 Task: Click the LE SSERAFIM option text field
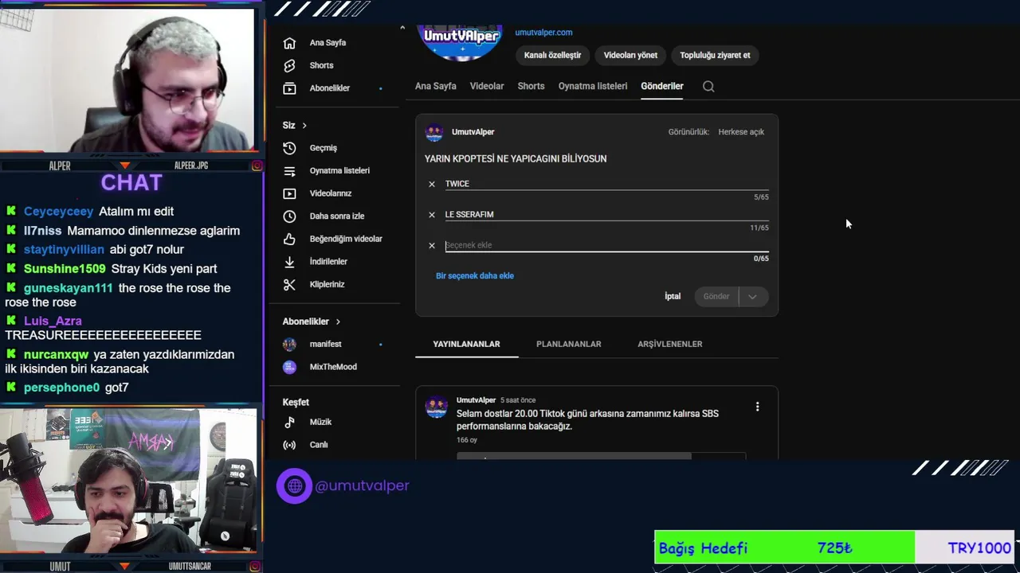click(606, 215)
